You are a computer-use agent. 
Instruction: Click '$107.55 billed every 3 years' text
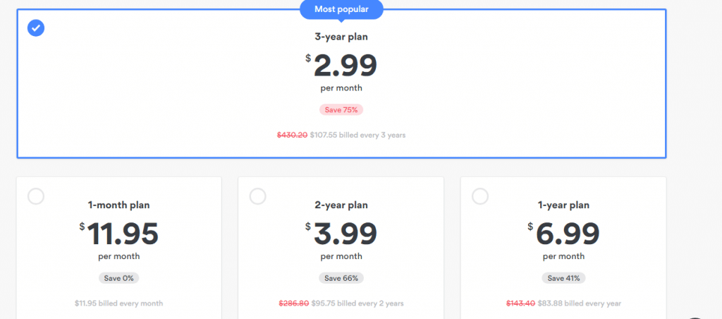click(357, 135)
